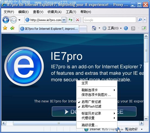Open the 编辑(E) menu
150x133 pixels.
(x=23, y=12)
